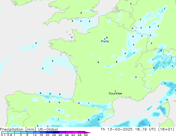Pick the legend swatch between 20 and 25
The width and height of the screenshot is (176, 136).
pos(49,132)
